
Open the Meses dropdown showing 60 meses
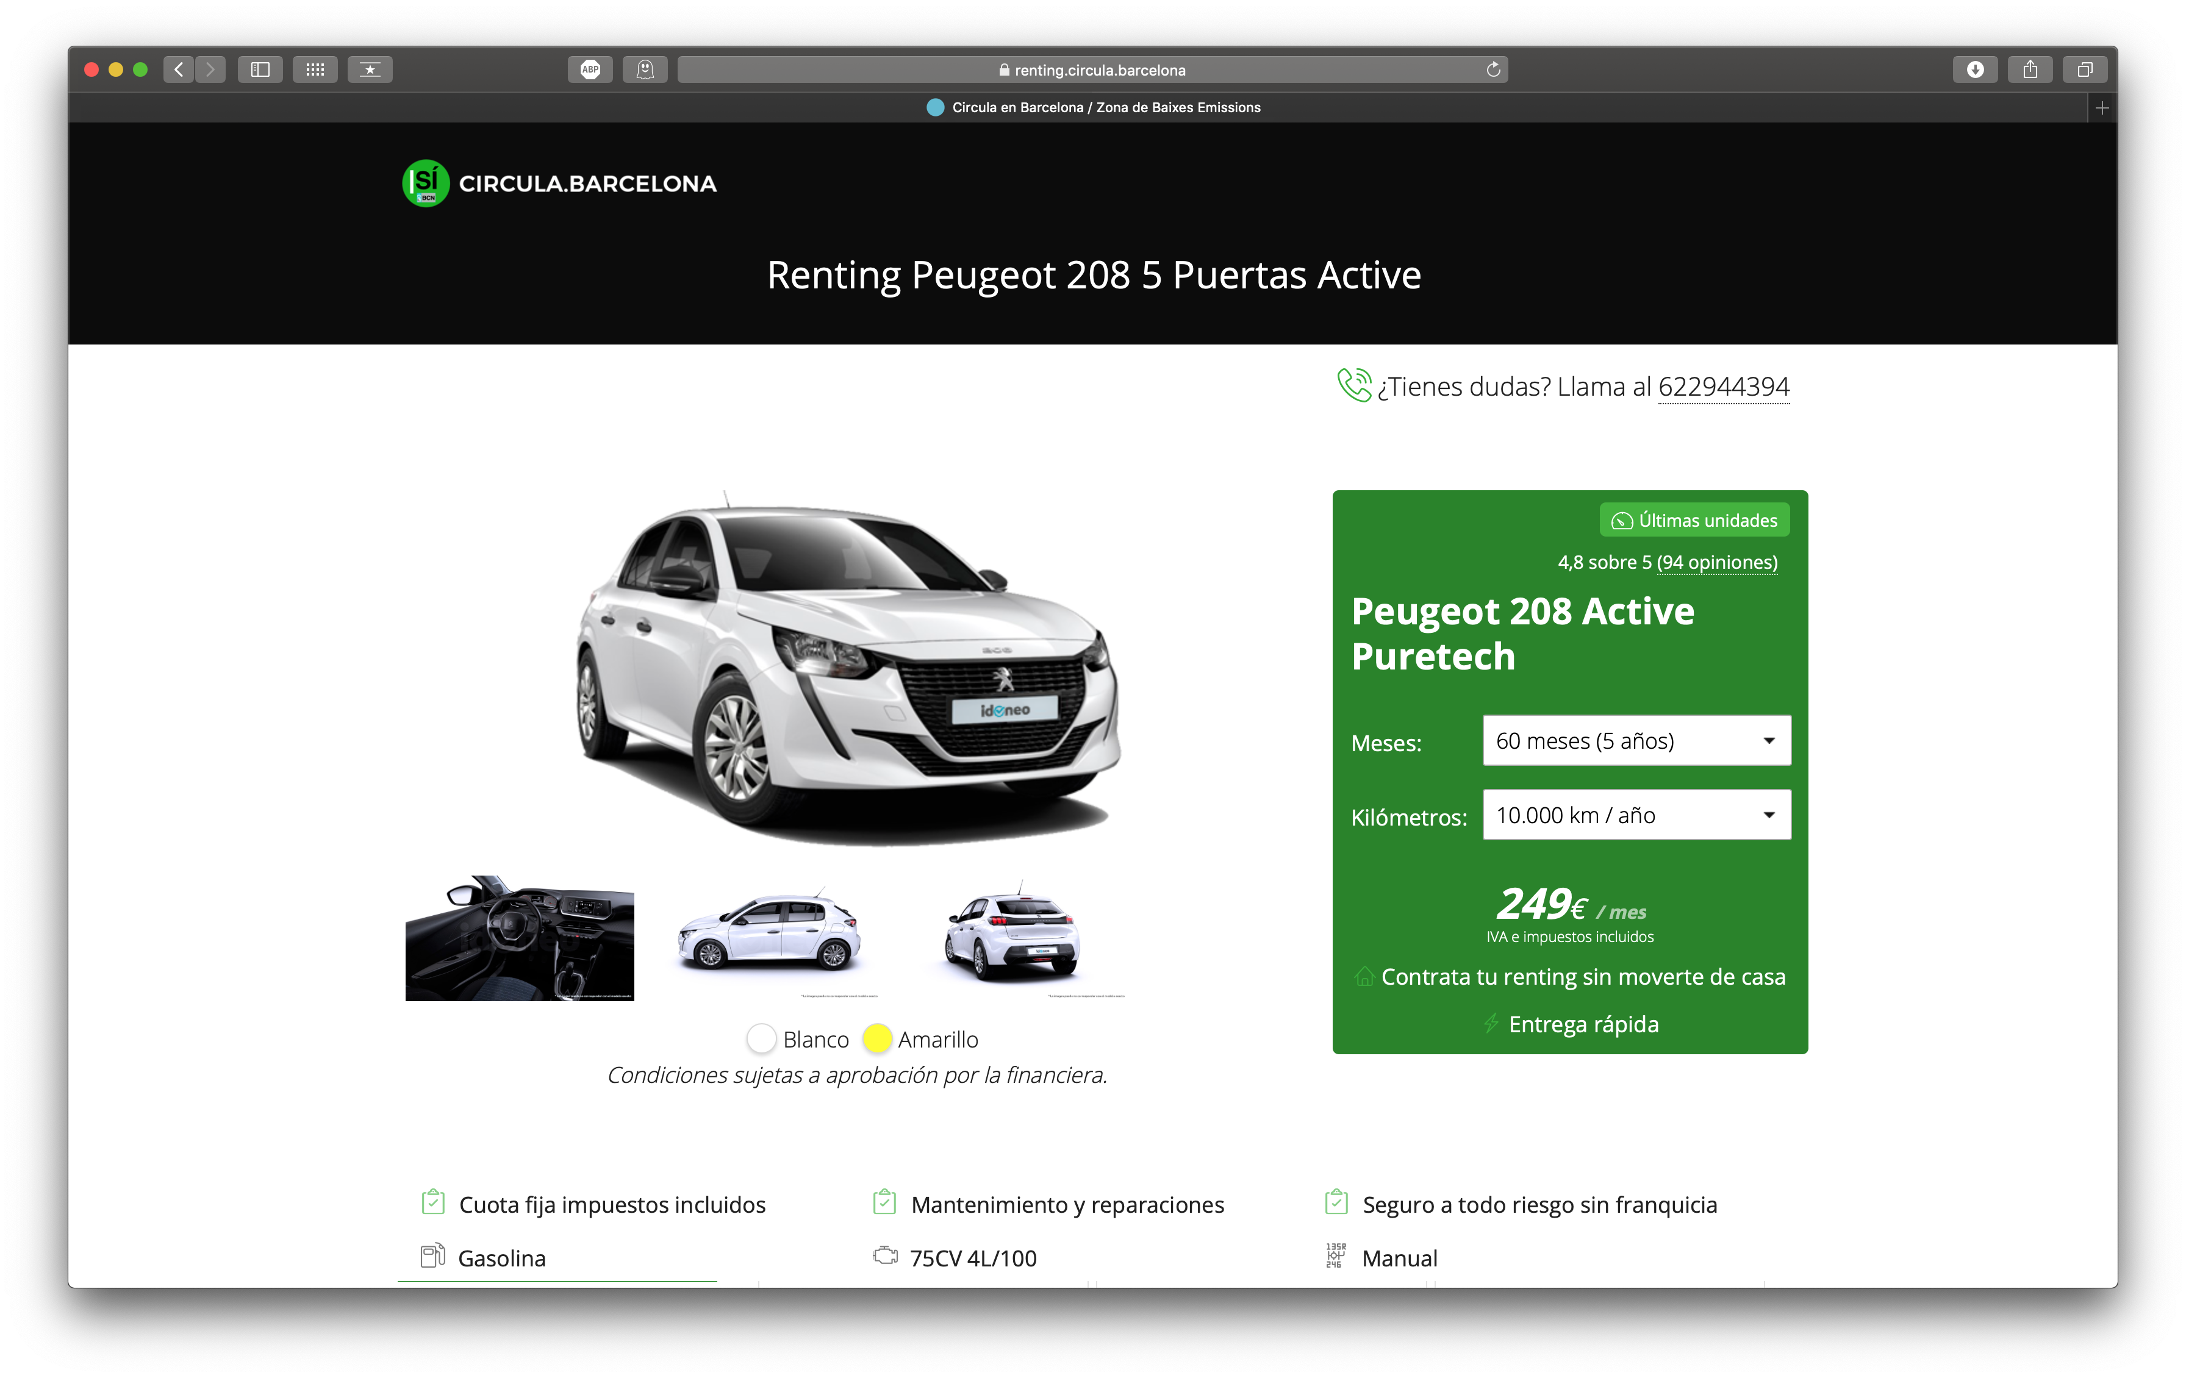[1637, 741]
